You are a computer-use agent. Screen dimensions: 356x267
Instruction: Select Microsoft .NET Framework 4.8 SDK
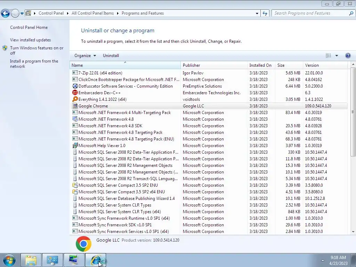coord(209,126)
